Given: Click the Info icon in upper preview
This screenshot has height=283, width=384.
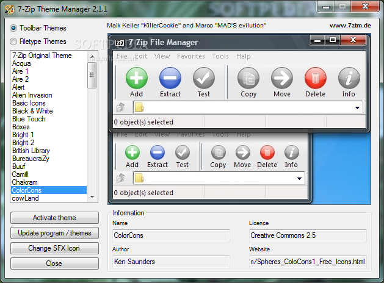Looking at the screenshot, I should [x=349, y=78].
